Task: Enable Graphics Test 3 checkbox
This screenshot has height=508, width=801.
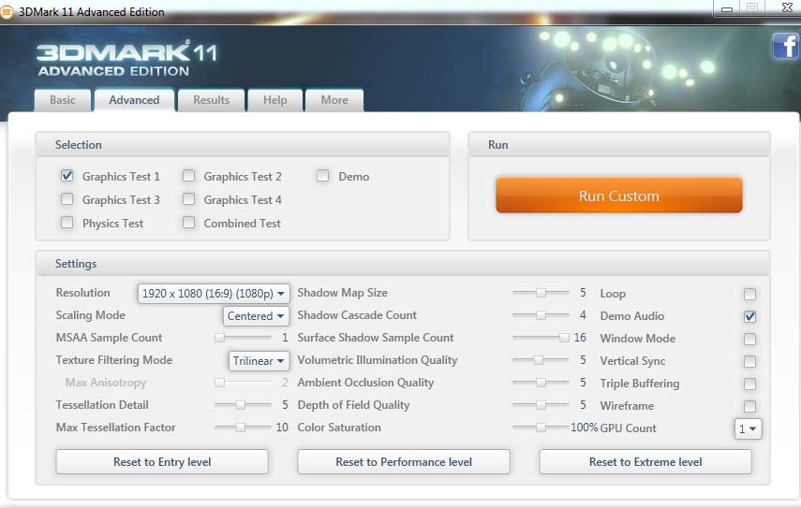Action: tap(67, 199)
